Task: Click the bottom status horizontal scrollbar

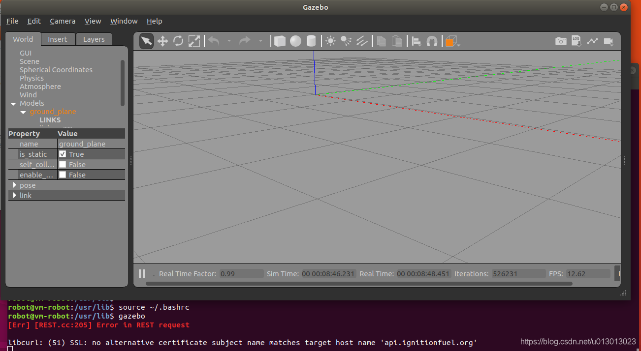Action: coord(359,284)
